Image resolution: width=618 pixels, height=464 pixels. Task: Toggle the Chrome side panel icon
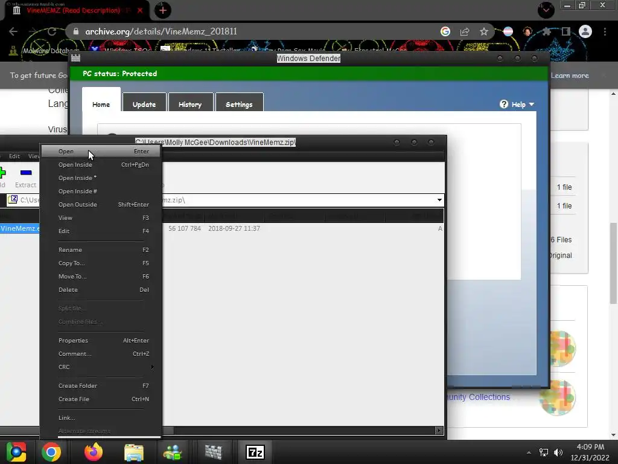[x=566, y=31]
